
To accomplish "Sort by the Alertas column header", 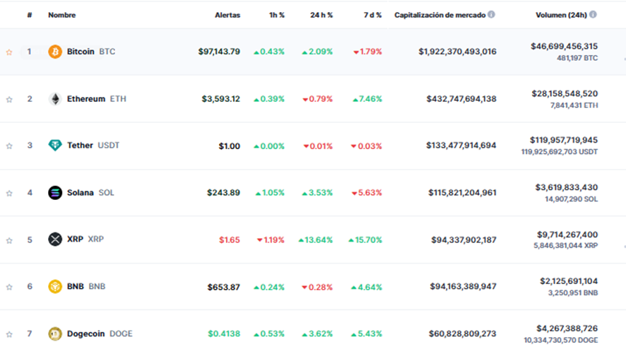I will [228, 15].
